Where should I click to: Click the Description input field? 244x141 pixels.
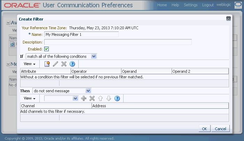(x=118, y=42)
